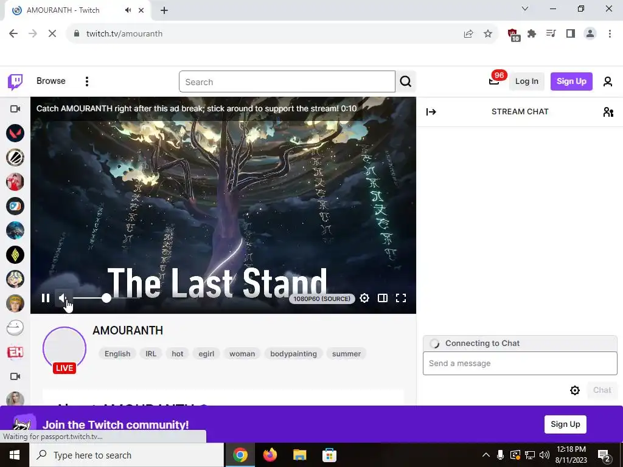Open the Valorant red channel in sidebar
The height and width of the screenshot is (467, 623).
pyautogui.click(x=15, y=133)
